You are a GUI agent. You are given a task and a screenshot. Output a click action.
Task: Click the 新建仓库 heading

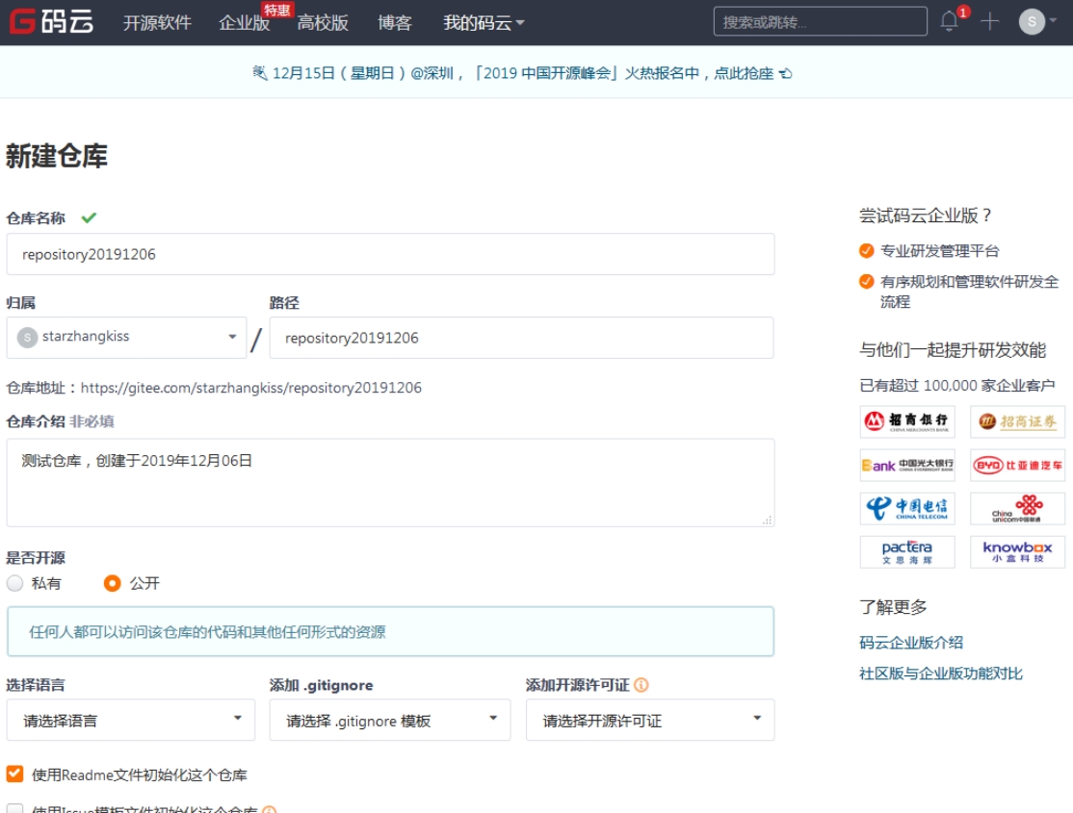pyautogui.click(x=57, y=156)
